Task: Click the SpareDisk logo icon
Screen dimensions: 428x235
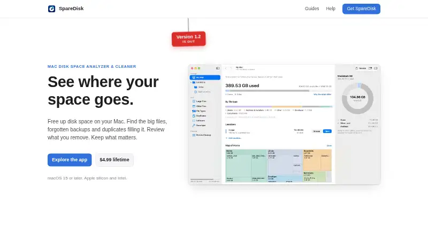Action: (x=51, y=9)
